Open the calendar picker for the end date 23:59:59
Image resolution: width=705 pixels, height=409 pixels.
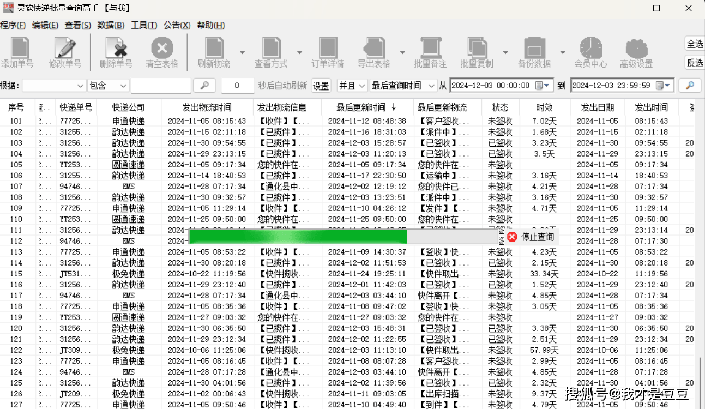[664, 86]
